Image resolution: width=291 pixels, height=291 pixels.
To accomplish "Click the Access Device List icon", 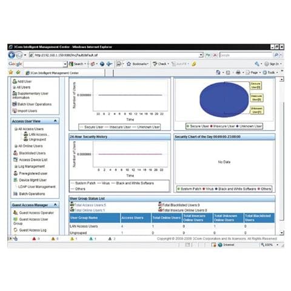I will pos(16,159).
